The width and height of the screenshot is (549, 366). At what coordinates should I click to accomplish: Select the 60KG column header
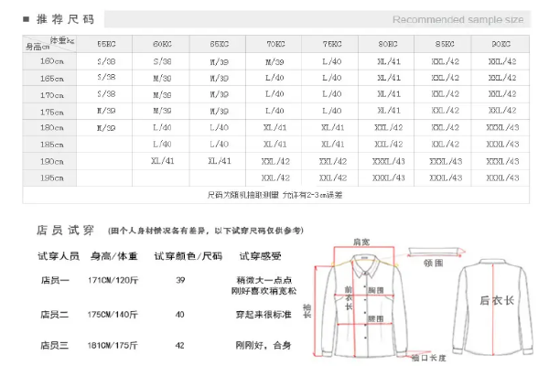coord(162,44)
